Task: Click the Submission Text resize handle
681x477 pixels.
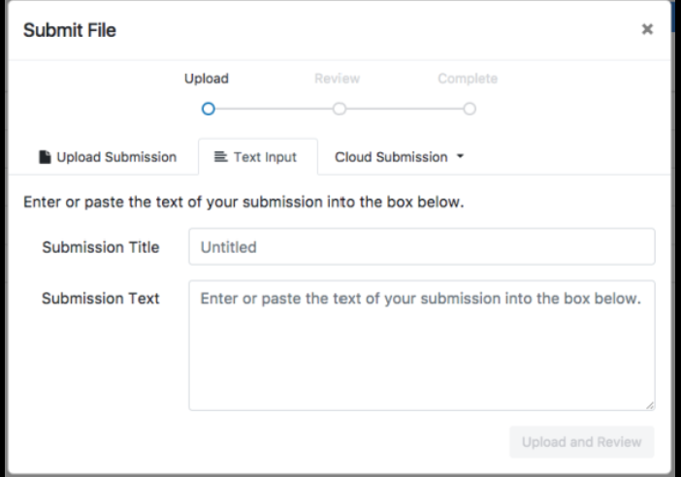Action: click(650, 405)
